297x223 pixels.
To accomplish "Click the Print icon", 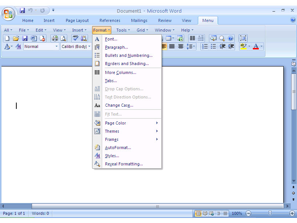I will pos(55,38).
